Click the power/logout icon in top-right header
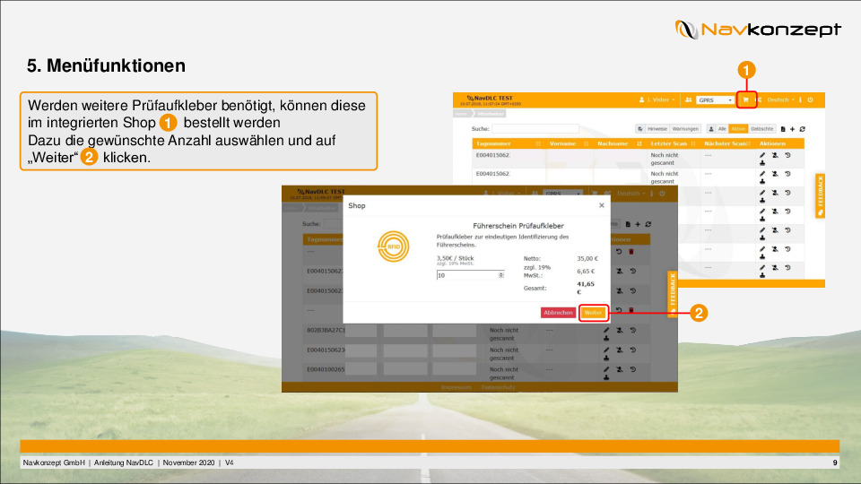This screenshot has width=861, height=484. (810, 100)
